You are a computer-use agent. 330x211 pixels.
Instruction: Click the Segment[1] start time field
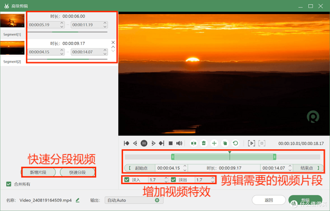coord(46,25)
